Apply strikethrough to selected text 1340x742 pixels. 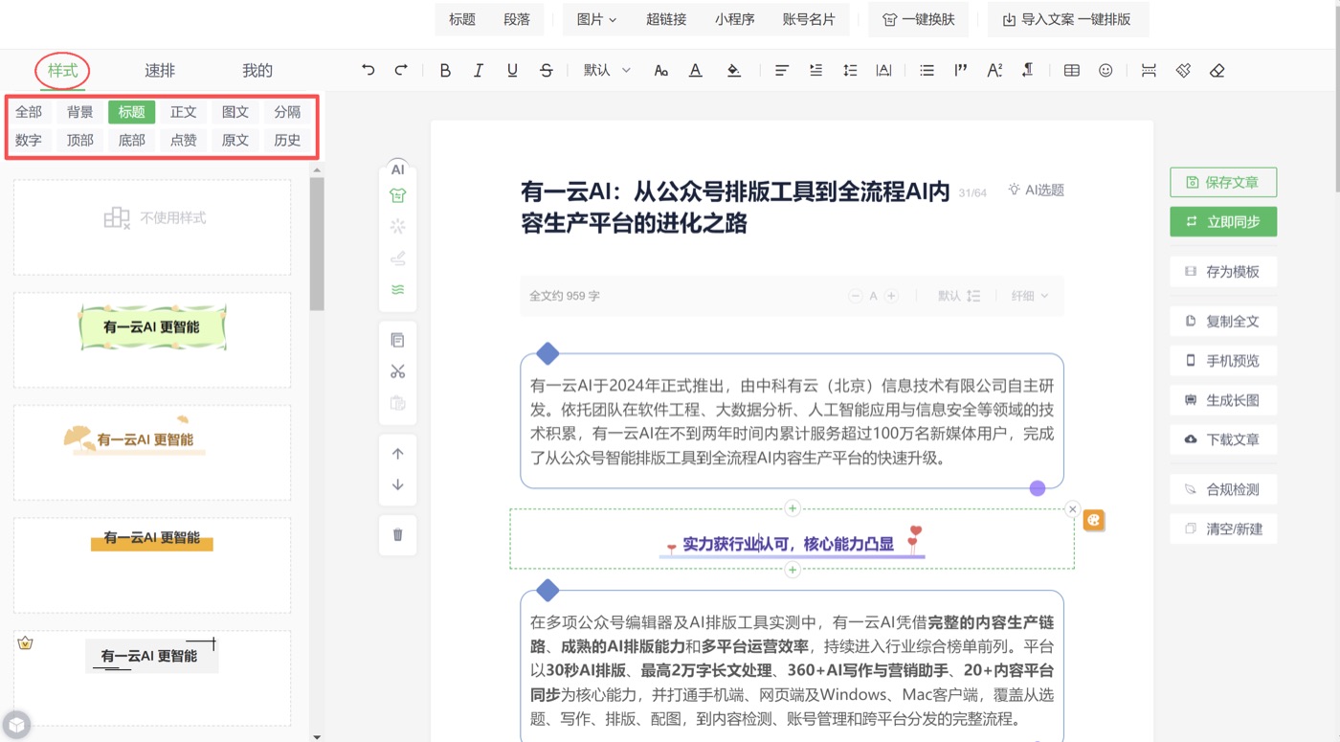click(x=547, y=70)
